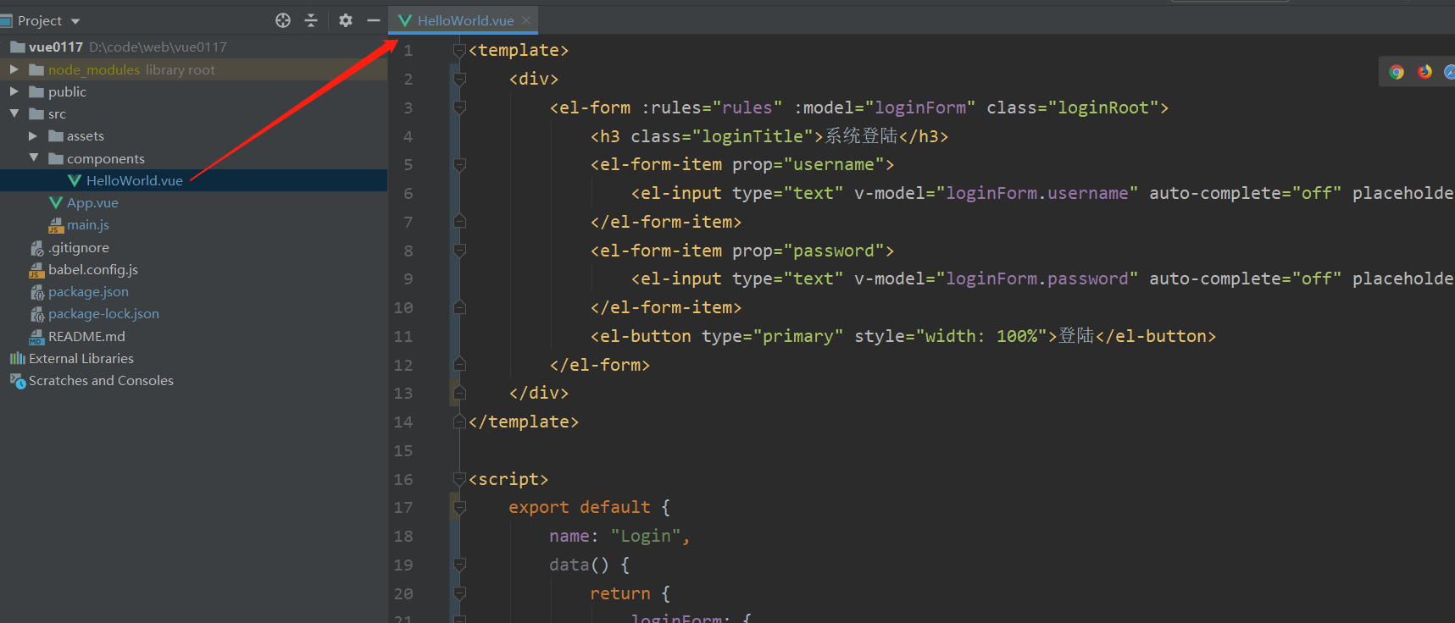
Task: Open preview in Firefox browser icon
Action: (1424, 72)
